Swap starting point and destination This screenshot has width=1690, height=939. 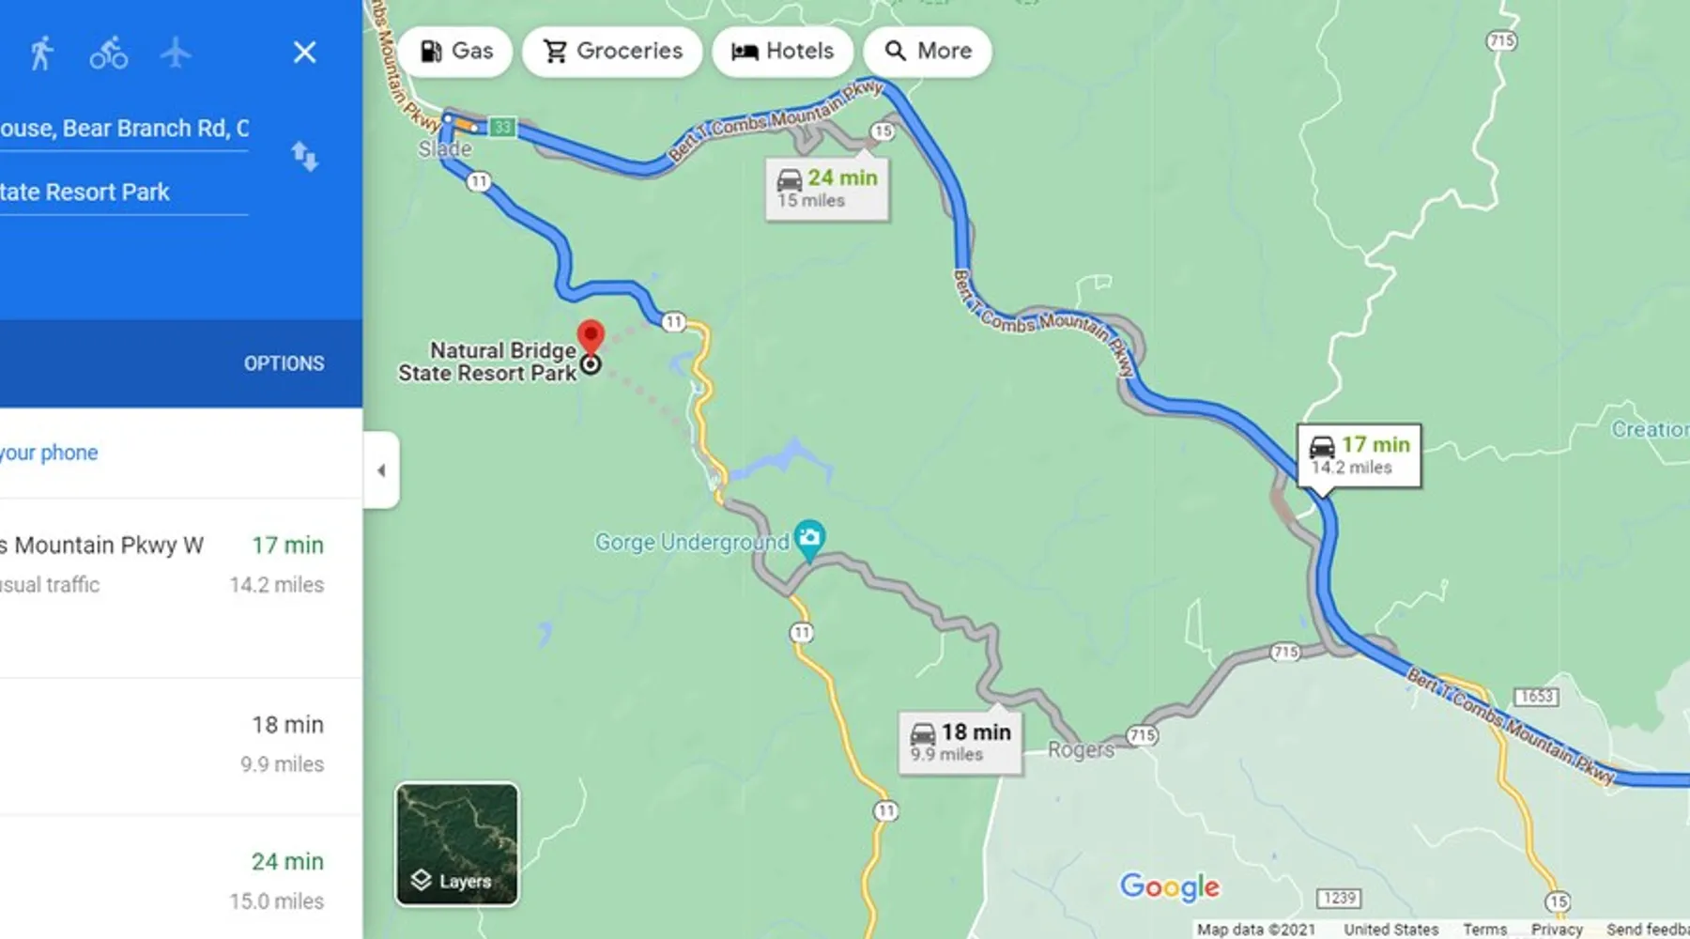304,156
